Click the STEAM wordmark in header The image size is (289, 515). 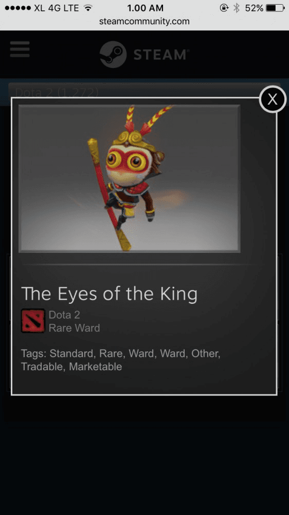pos(161,55)
